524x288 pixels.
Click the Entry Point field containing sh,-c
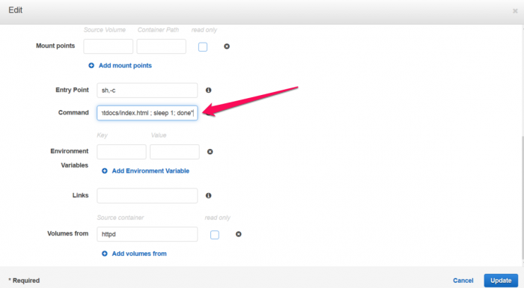pos(147,91)
